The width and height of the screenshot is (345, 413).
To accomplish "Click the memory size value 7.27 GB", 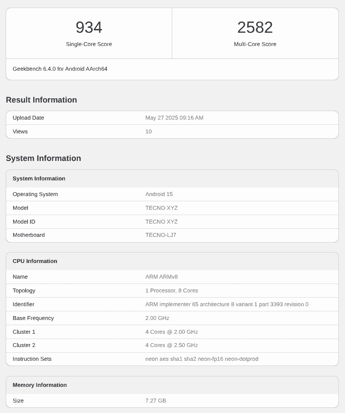I will [x=156, y=401].
